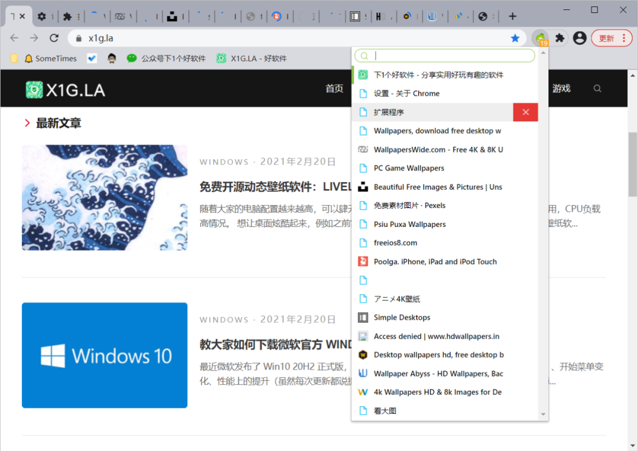The image size is (638, 451).
Task: Select freeios8.com entry
Action: 445,243
